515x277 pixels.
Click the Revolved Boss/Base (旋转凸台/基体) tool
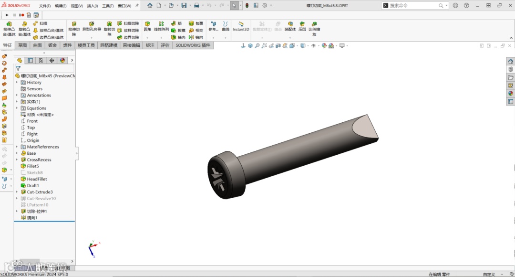click(x=24, y=29)
